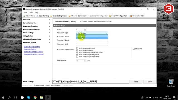Open the Save All Configuration dropdown arrow
The image size is (178, 100).
128,16
